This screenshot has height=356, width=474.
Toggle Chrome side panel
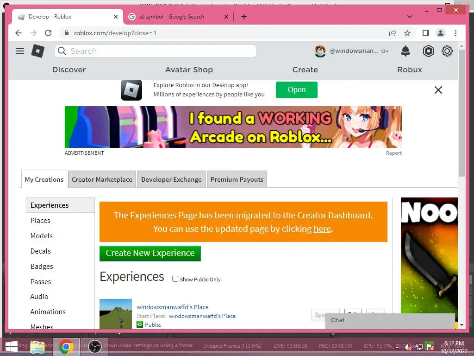[426, 33]
